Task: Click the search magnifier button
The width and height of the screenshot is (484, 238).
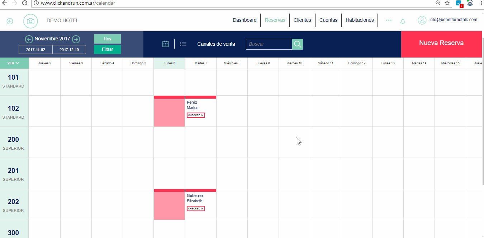Action: (298, 44)
